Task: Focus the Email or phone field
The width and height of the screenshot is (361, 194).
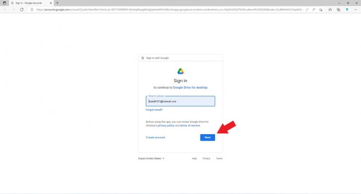Action: click(180, 101)
